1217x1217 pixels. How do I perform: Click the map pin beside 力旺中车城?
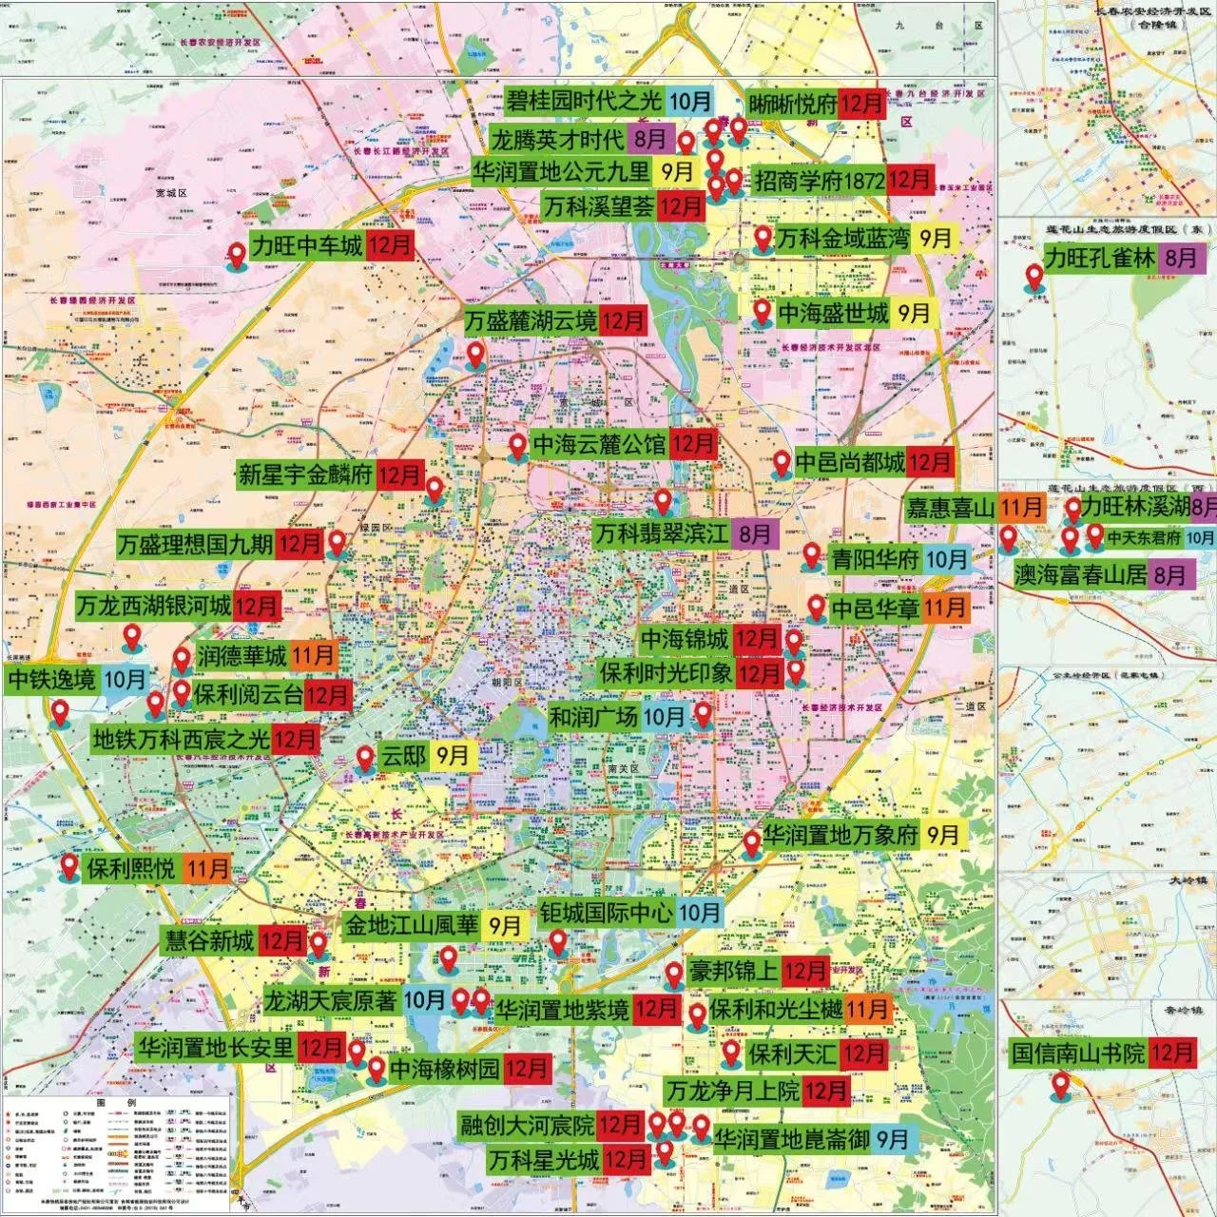238,257
